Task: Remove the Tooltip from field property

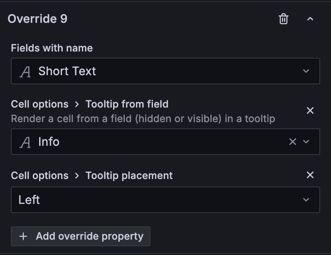Action: click(x=310, y=110)
